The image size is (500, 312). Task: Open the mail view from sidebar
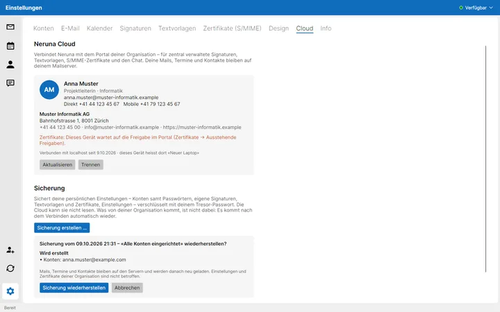(10, 27)
